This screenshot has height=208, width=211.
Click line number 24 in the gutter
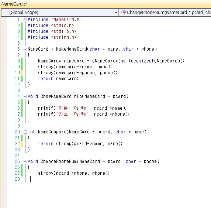tap(17, 156)
